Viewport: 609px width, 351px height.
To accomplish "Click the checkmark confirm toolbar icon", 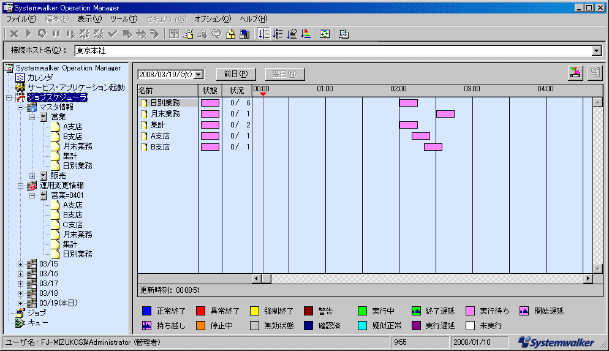I will (x=113, y=34).
